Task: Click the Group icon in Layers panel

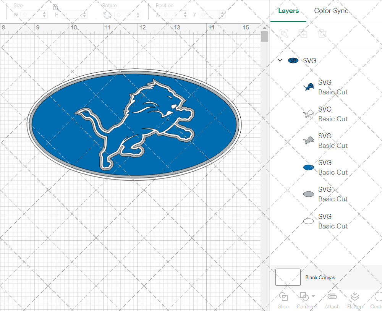Action: pyautogui.click(x=284, y=34)
